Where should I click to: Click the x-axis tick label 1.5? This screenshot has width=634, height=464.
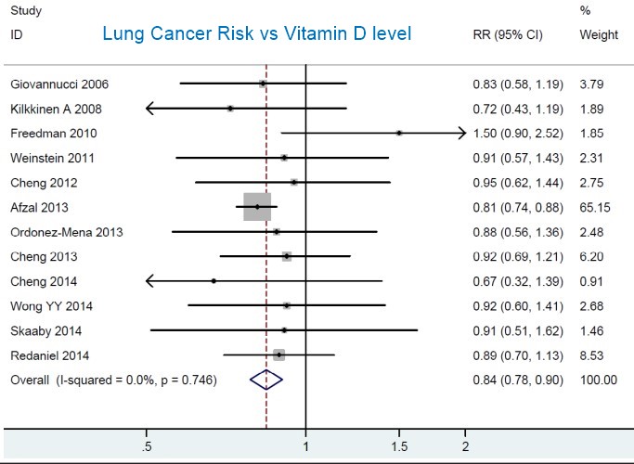399,446
